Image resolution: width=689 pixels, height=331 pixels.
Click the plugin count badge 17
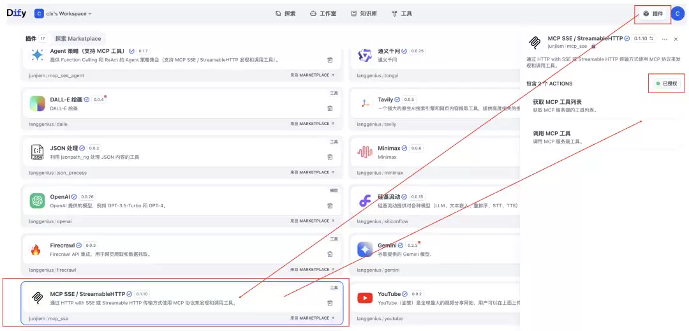pyautogui.click(x=43, y=39)
